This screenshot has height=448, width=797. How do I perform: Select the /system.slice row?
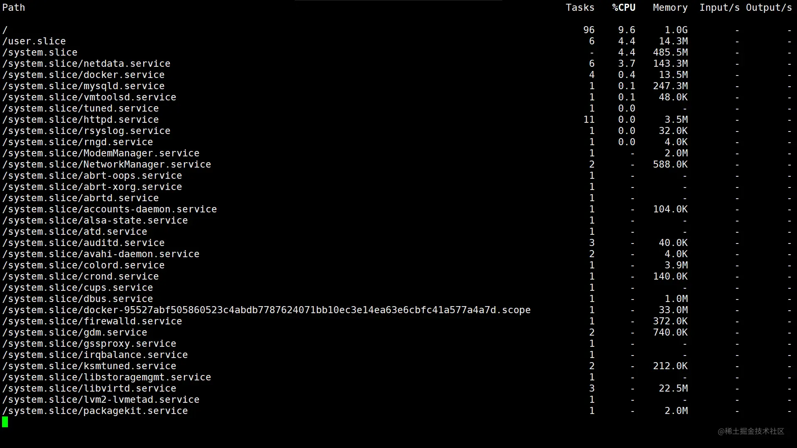397,53
